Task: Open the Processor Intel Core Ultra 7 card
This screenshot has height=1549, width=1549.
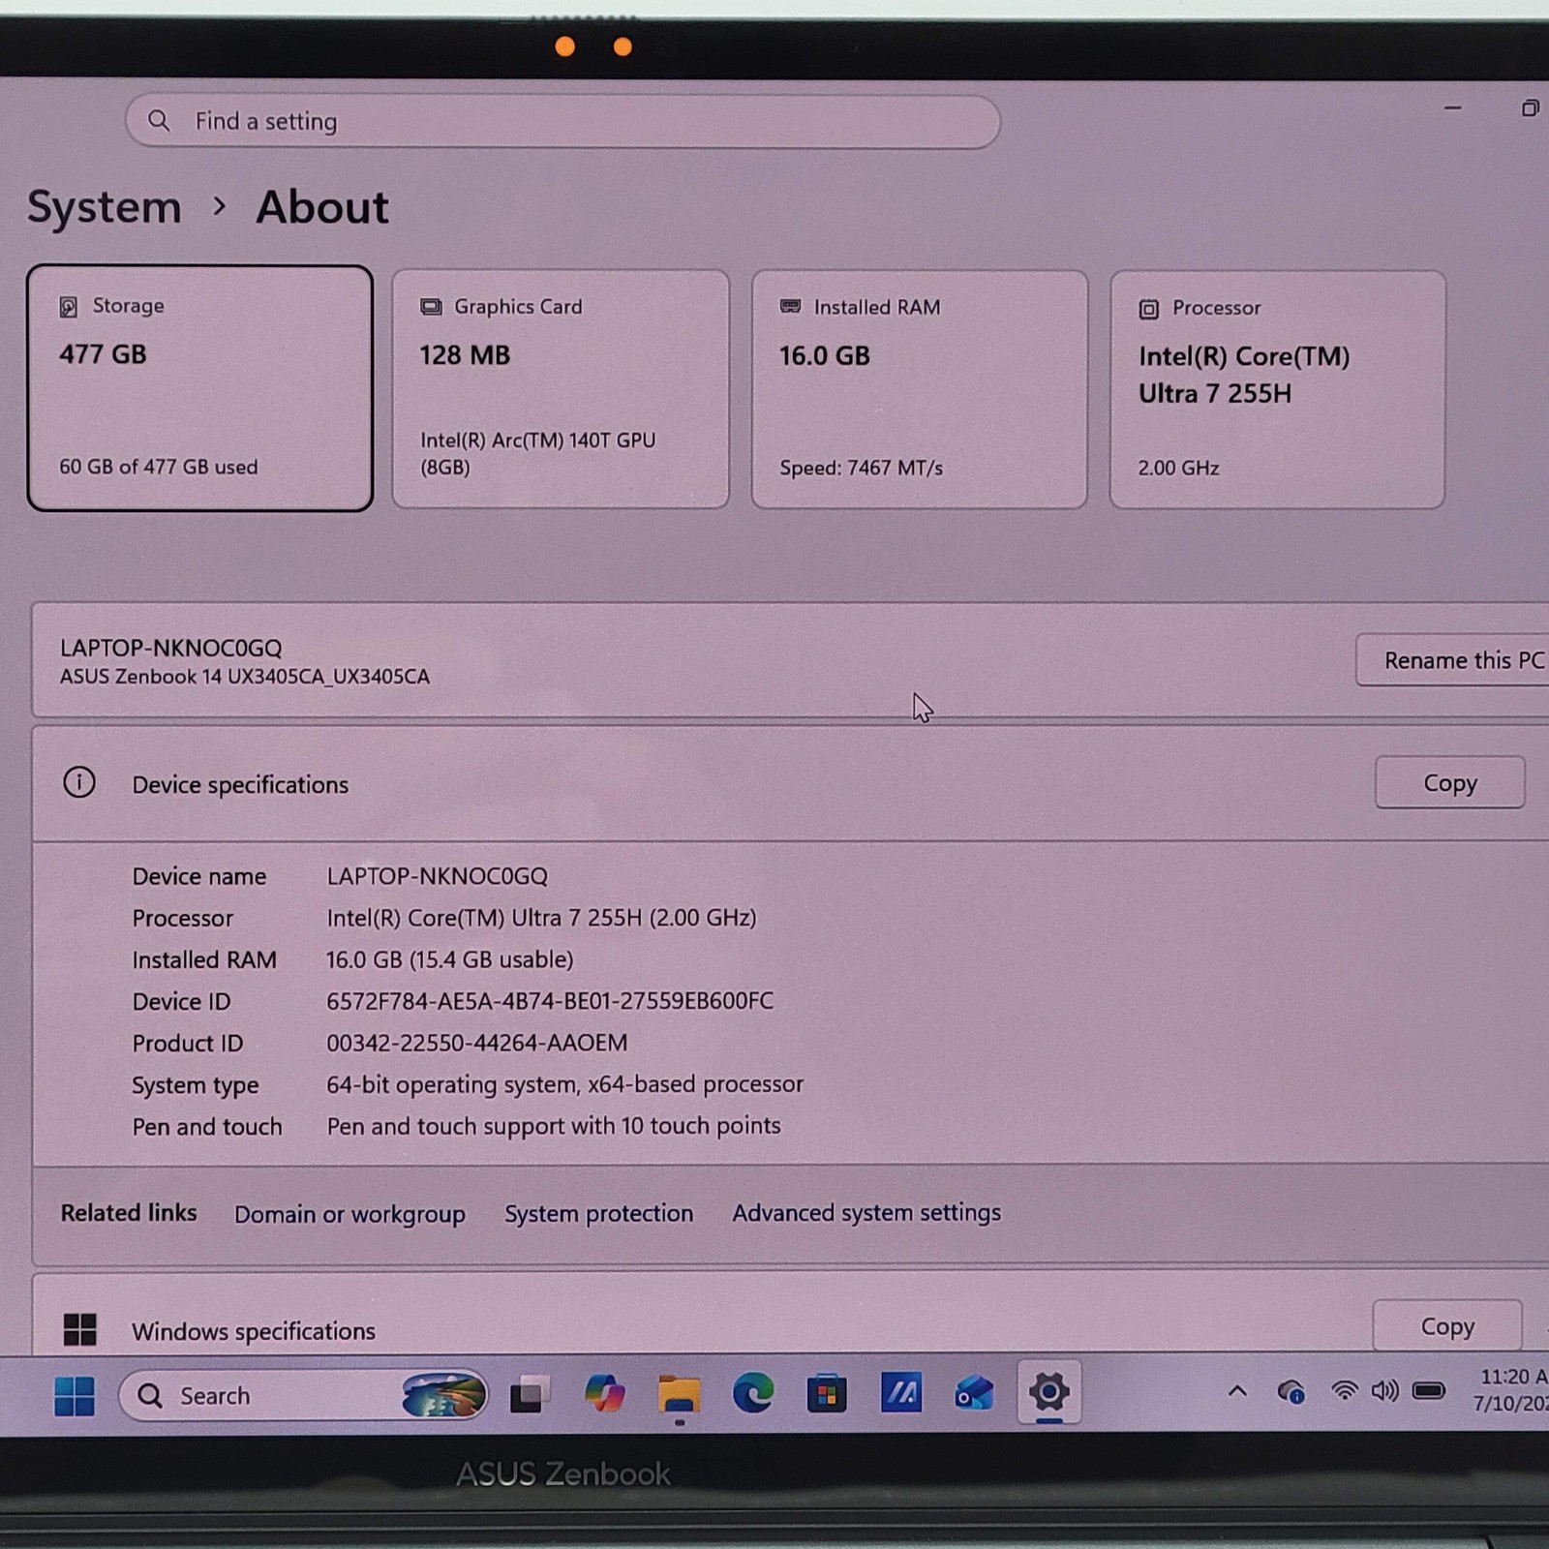Action: tap(1277, 389)
